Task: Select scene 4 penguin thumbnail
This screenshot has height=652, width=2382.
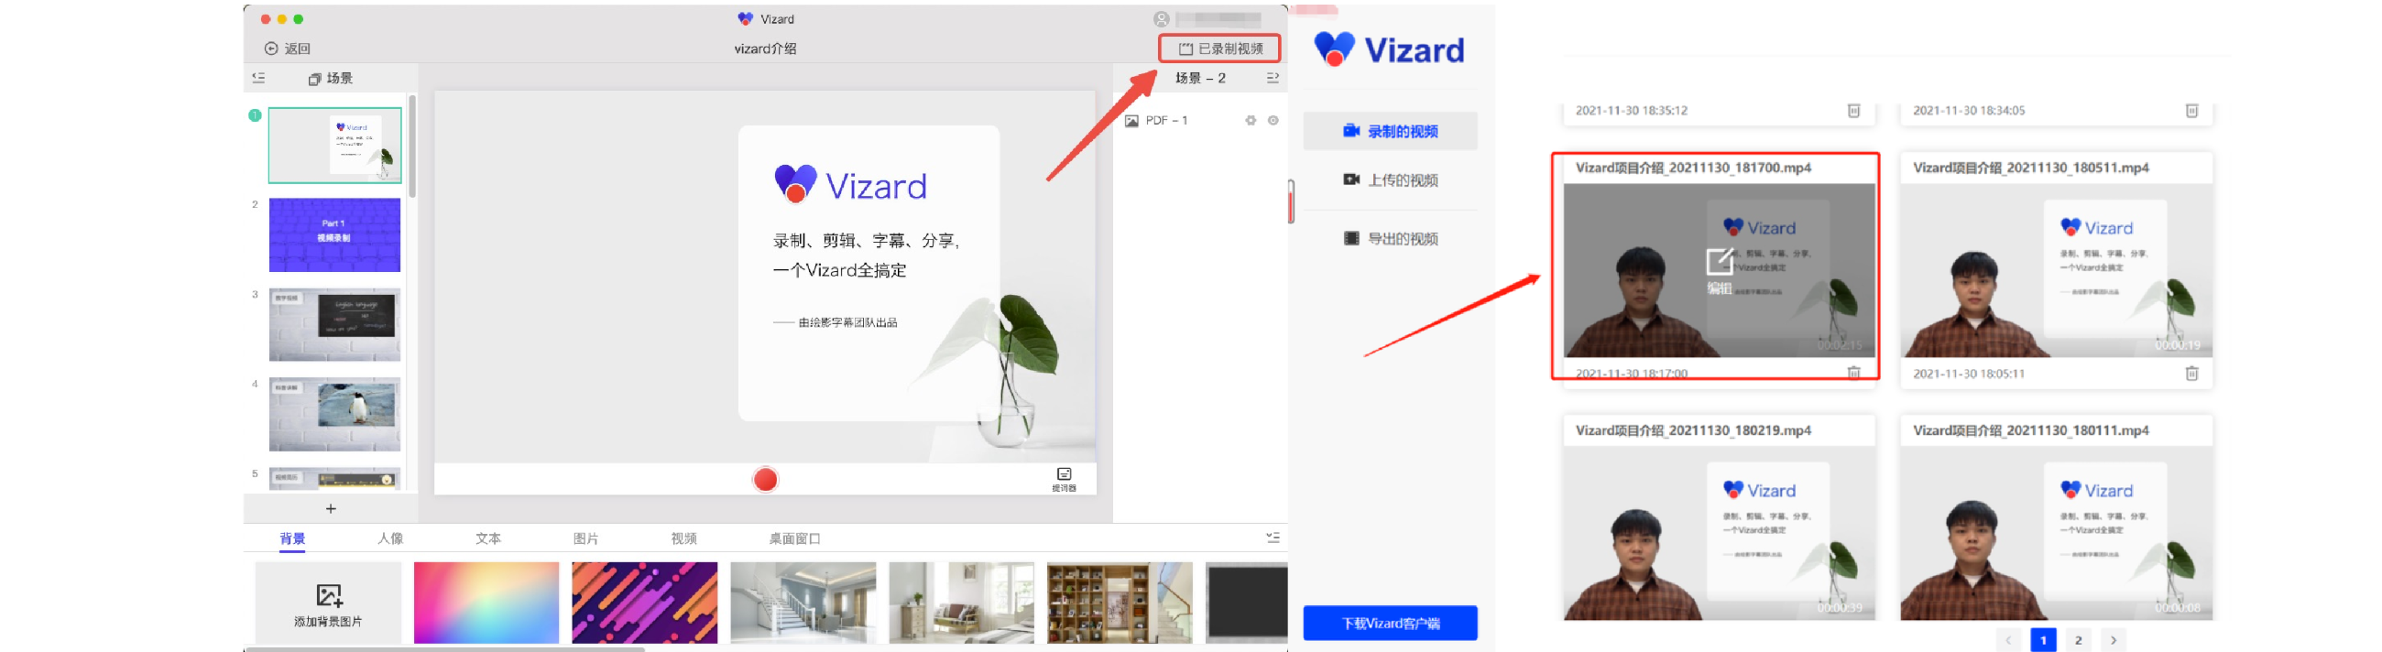Action: pos(334,414)
